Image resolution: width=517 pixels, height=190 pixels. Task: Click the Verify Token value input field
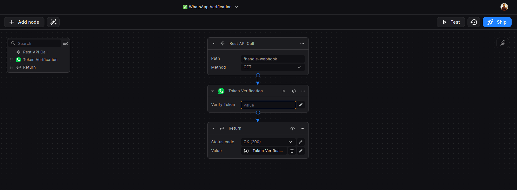pos(268,105)
